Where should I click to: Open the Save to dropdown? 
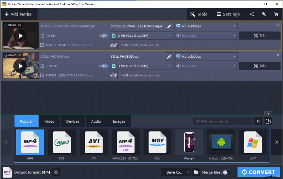click(178, 172)
